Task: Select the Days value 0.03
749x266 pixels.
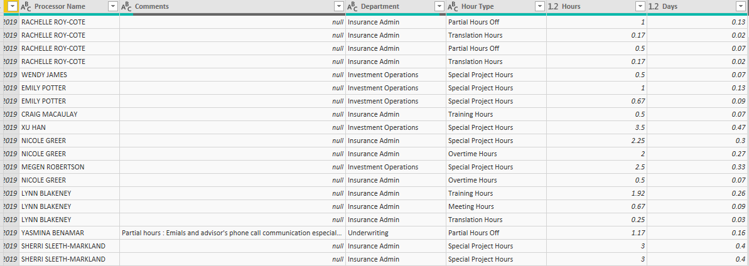Action: [698, 220]
